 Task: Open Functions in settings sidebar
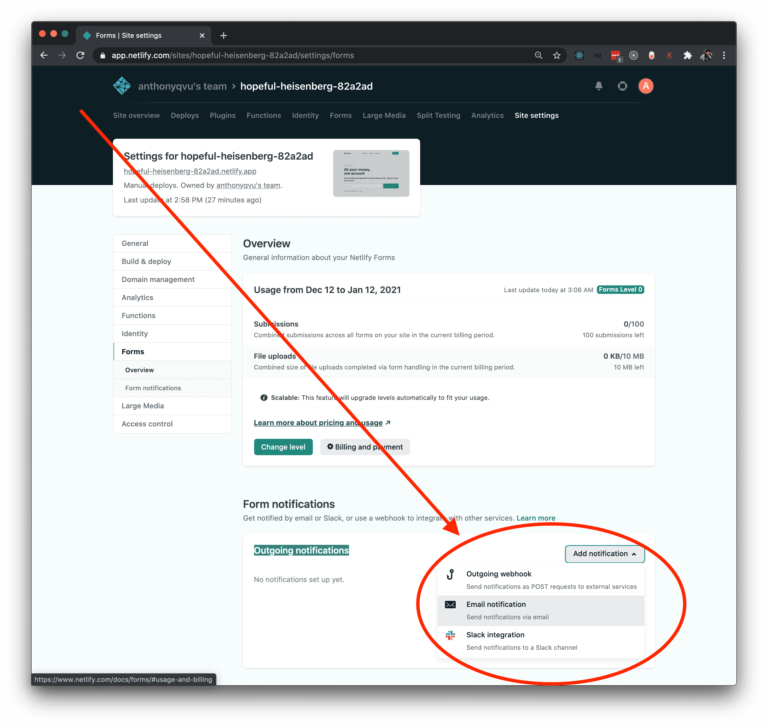point(172,316)
